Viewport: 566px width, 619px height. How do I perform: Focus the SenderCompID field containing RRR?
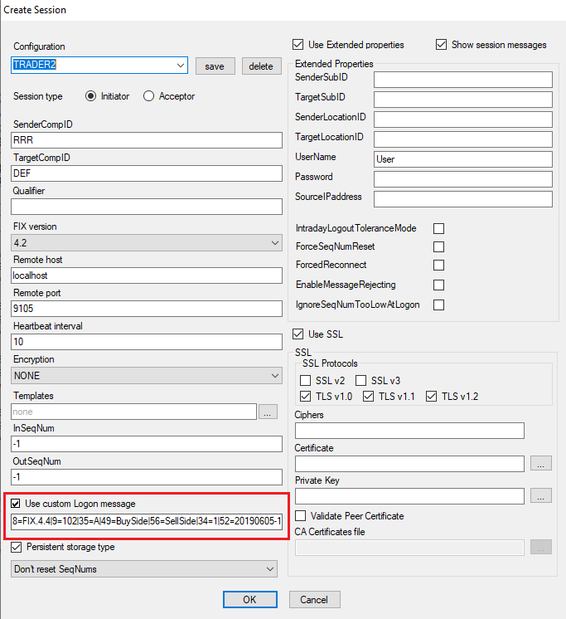pyautogui.click(x=147, y=140)
